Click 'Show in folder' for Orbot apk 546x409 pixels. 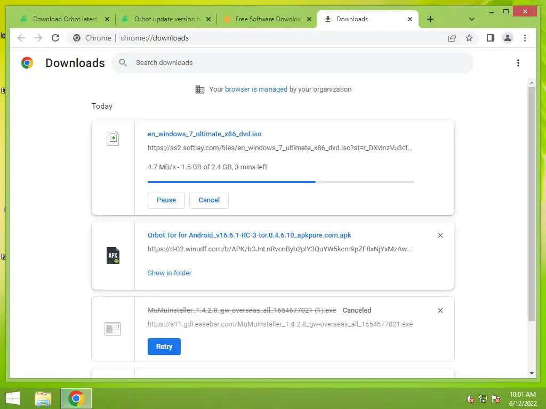[170, 273]
